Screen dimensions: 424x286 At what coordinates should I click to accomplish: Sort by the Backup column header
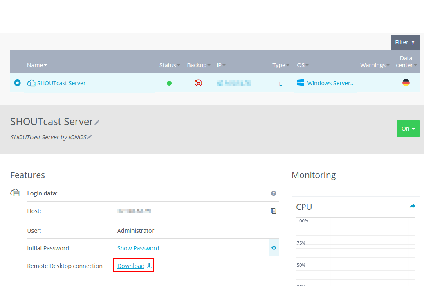tap(198, 65)
